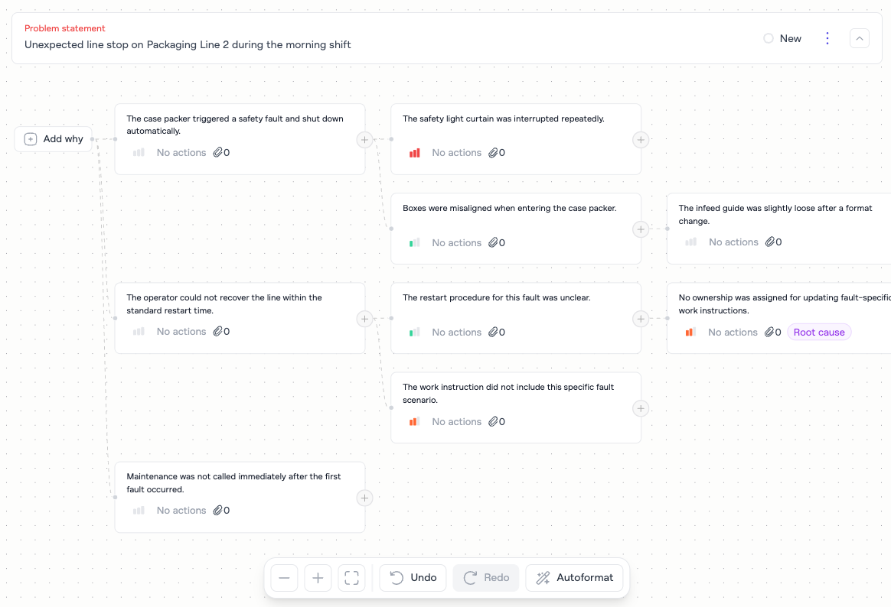Click the Autoformat button
The width and height of the screenshot is (891, 607).
574,578
